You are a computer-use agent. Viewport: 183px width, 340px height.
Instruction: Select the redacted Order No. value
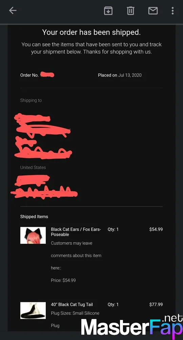(x=47, y=74)
